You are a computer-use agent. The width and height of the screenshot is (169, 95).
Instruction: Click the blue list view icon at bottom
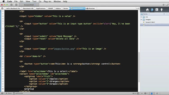coord(152,93)
